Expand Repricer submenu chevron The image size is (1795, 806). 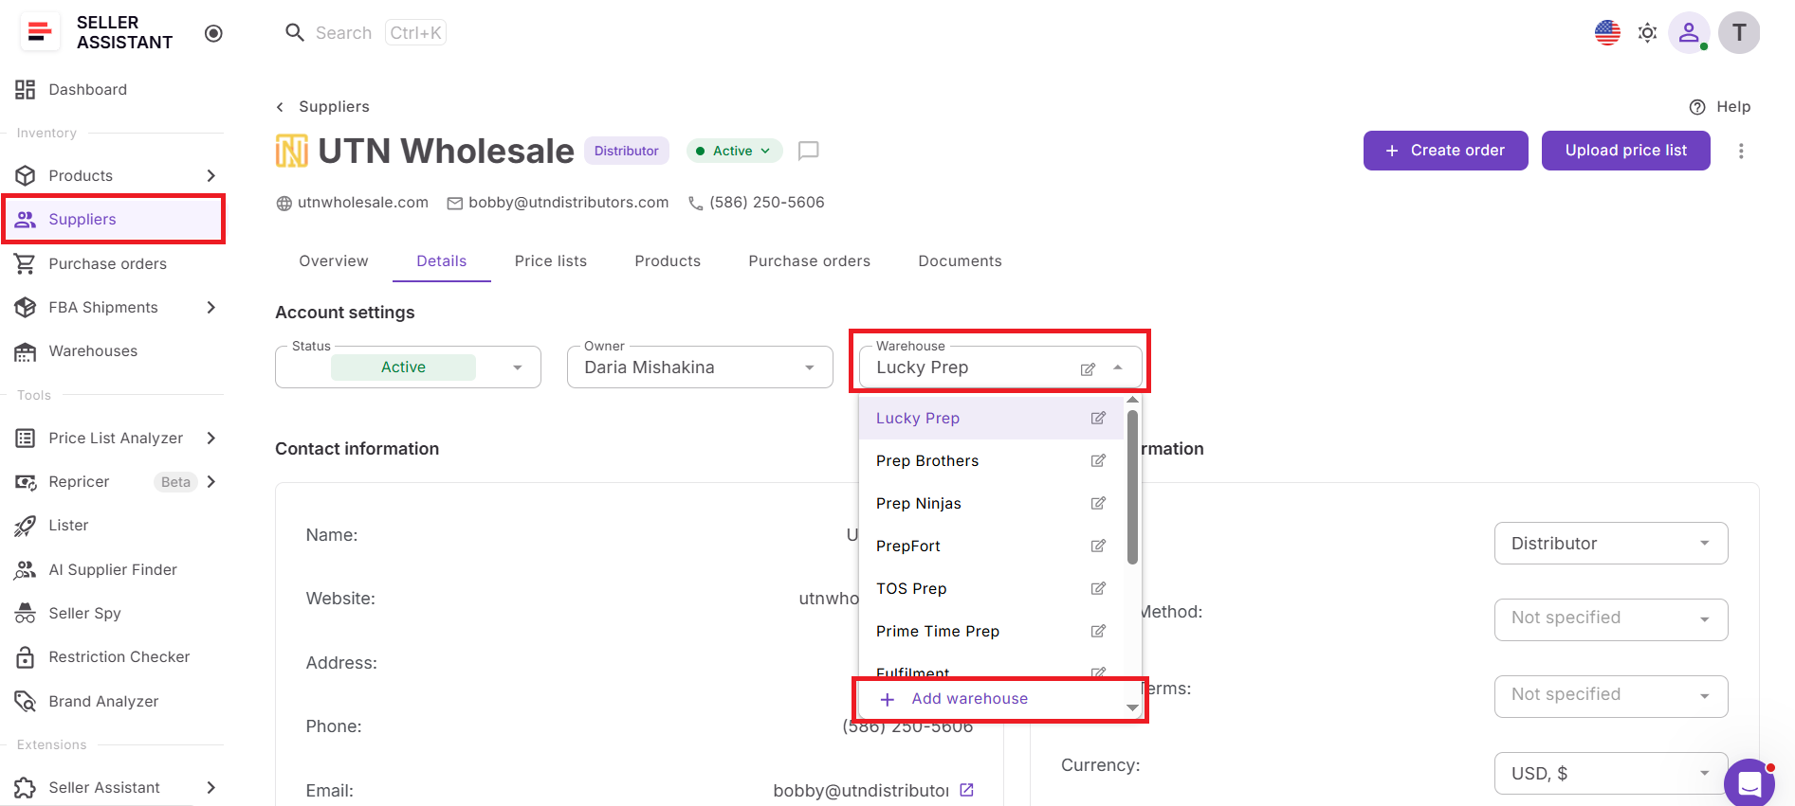(x=211, y=481)
